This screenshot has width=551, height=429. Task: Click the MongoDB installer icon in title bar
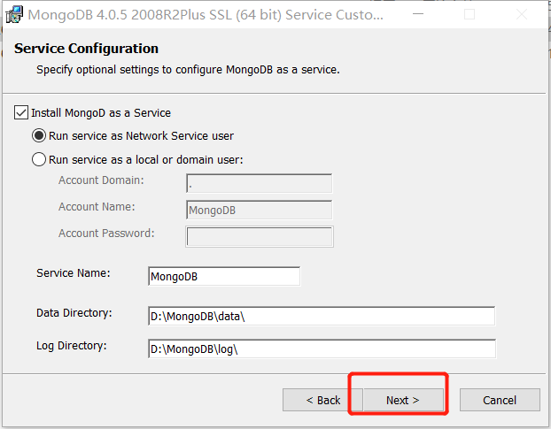point(14,15)
